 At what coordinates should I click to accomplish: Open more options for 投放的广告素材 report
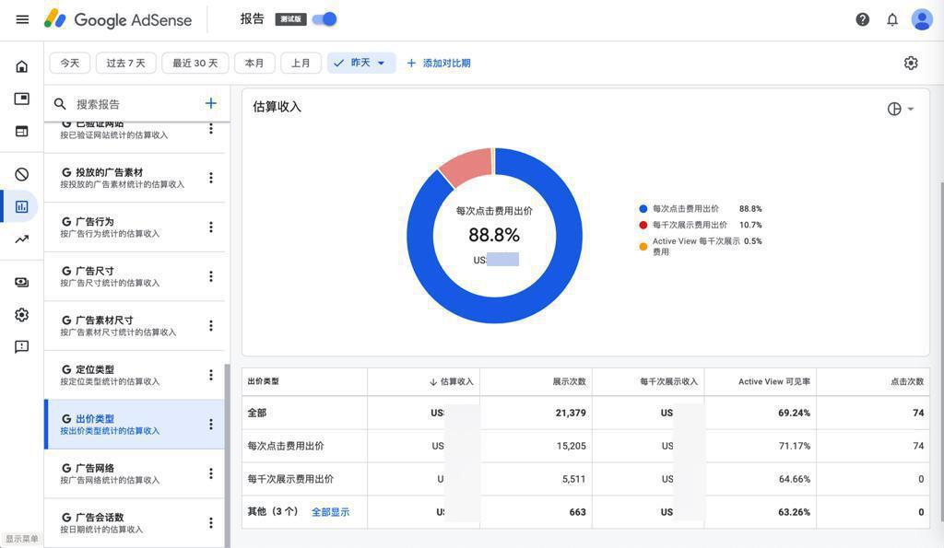pyautogui.click(x=211, y=178)
